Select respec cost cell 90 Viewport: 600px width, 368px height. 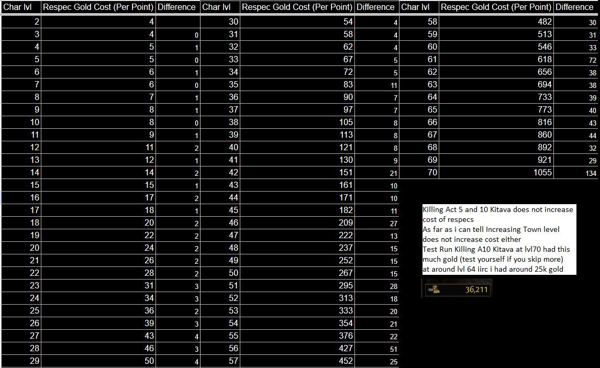(297, 97)
